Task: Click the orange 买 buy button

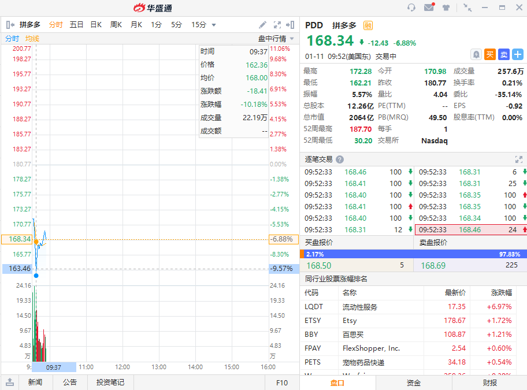Action: click(490, 54)
